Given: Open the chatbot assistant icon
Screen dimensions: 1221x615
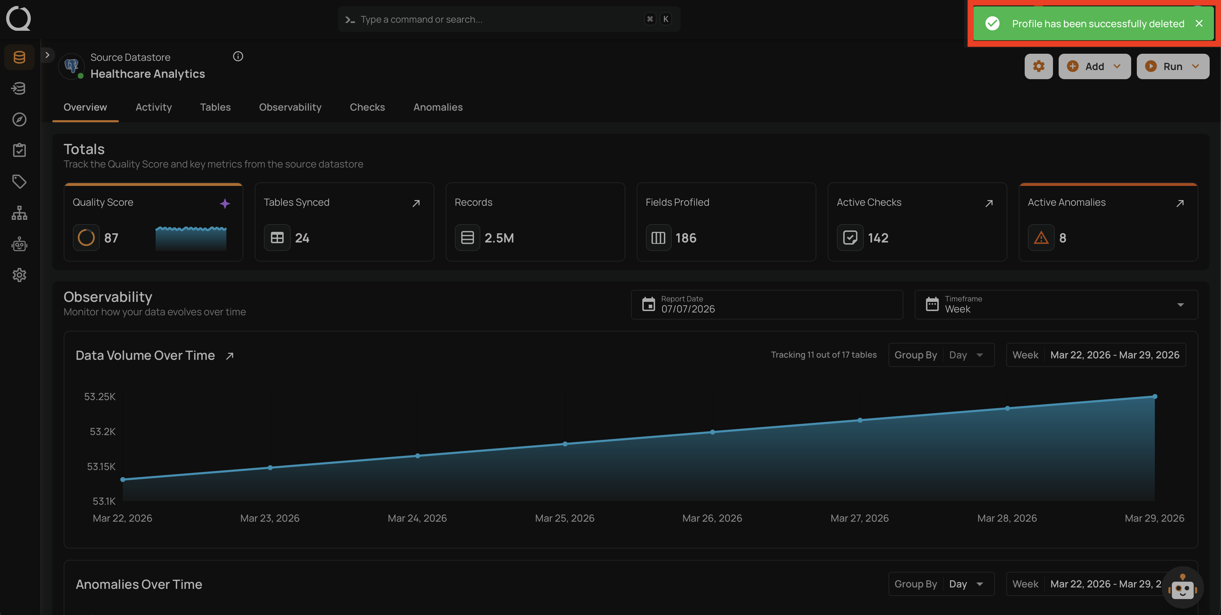Looking at the screenshot, I should (x=1182, y=587).
